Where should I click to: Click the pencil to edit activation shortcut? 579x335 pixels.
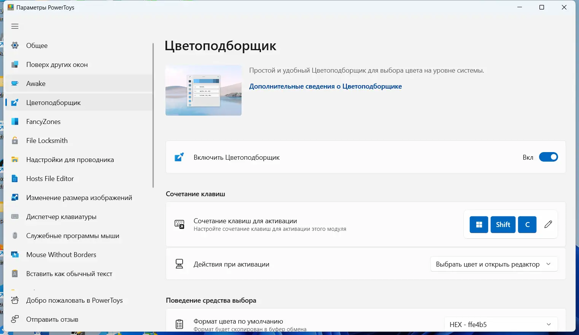[548, 224]
